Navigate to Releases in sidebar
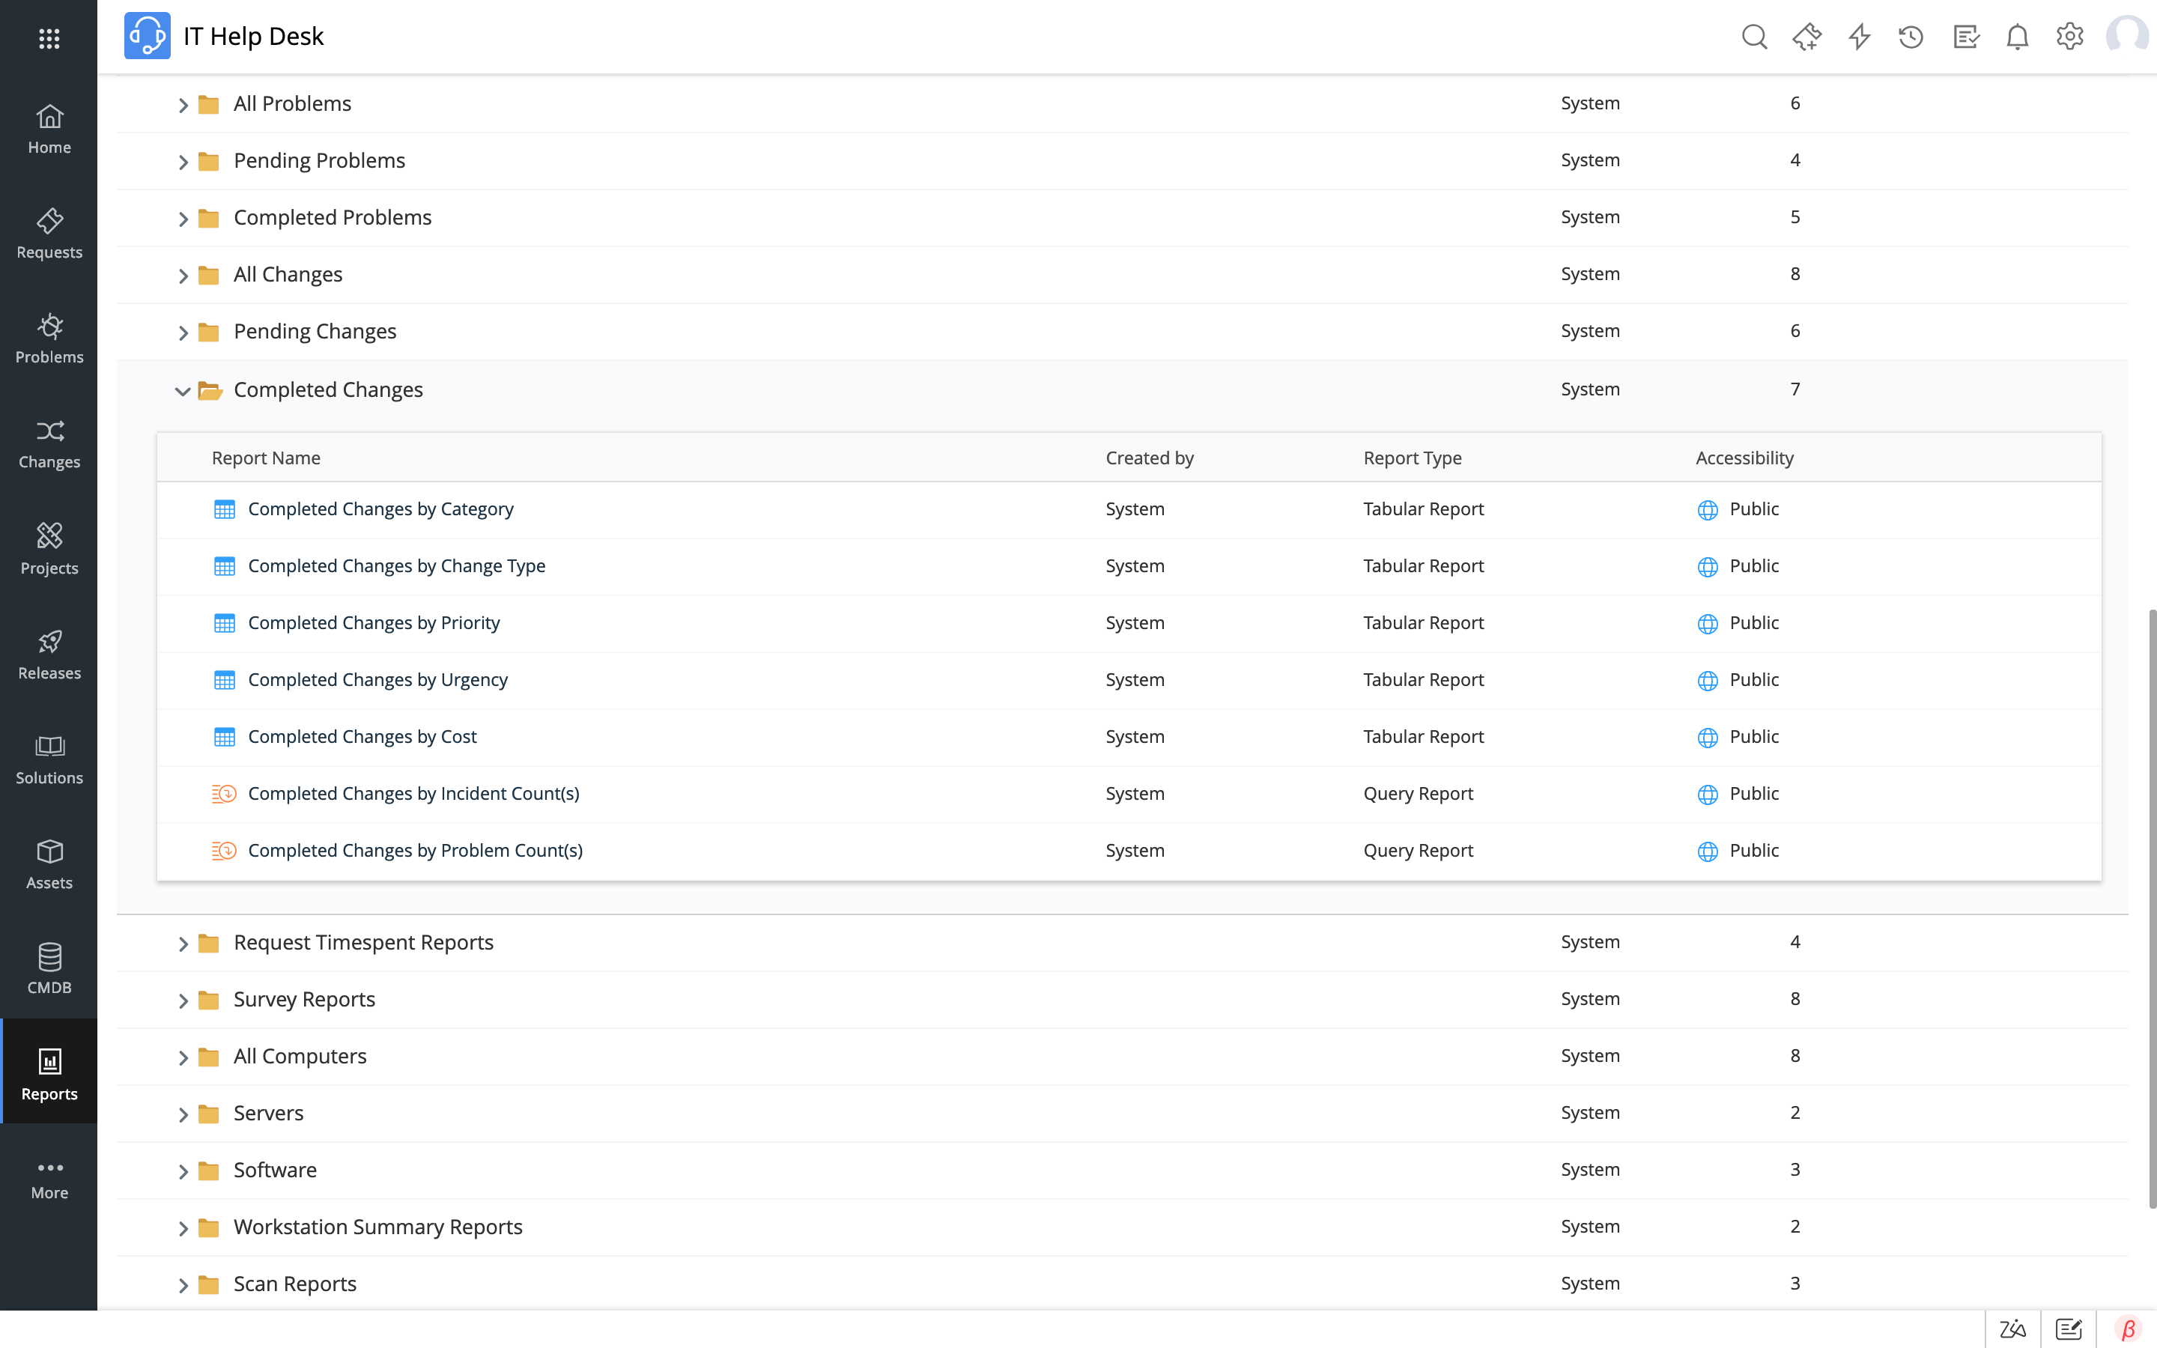 click(x=48, y=652)
